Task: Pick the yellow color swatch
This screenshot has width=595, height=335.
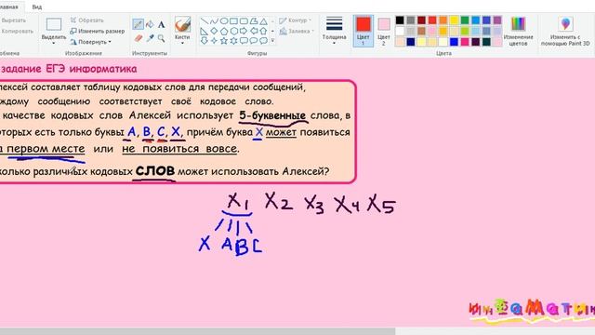Action: 455,20
